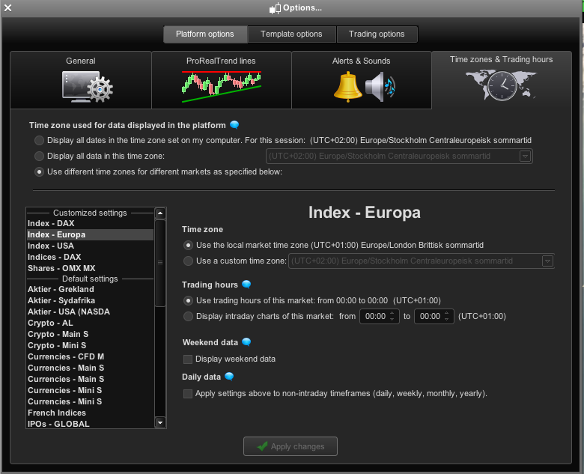Select Index - USA in the list
The width and height of the screenshot is (584, 474).
coord(90,246)
